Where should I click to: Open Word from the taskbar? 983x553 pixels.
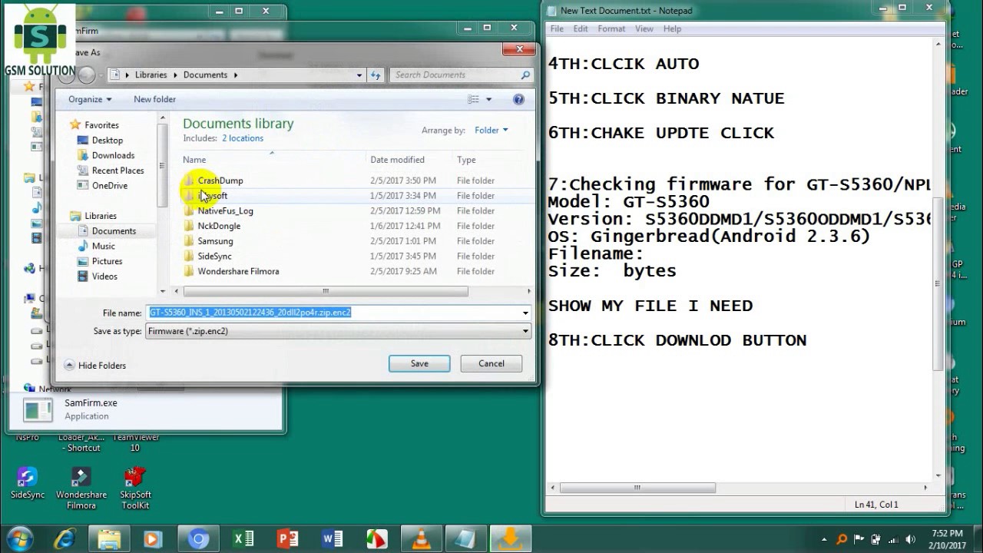point(333,539)
